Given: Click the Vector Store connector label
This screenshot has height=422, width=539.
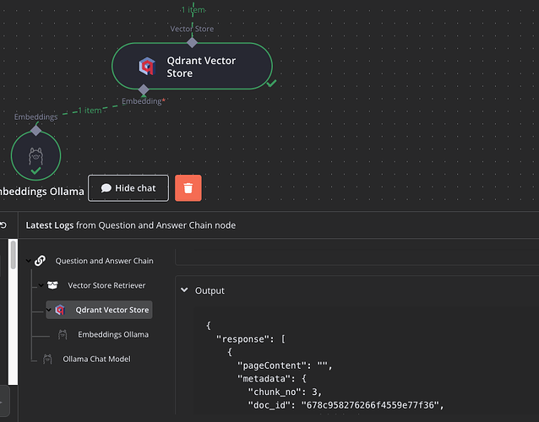Looking at the screenshot, I should [x=192, y=29].
